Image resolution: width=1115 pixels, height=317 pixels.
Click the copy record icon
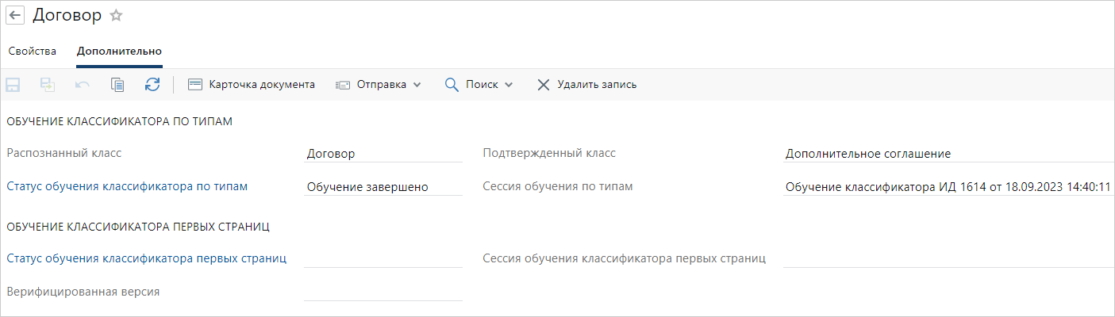tap(117, 85)
